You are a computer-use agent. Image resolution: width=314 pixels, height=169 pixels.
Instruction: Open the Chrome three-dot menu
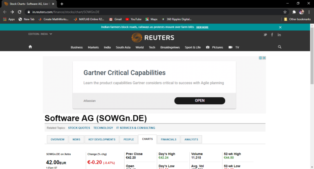pyautogui.click(x=309, y=12)
